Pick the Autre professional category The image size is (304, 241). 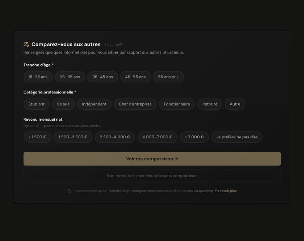[235, 104]
